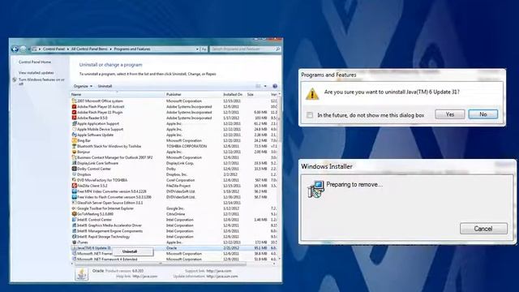
Task: Select DVD MovieFactory for TOSHIBA row
Action: pyautogui.click(x=174, y=180)
